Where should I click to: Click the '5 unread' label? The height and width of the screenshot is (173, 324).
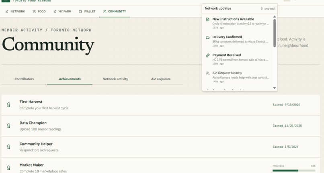(268, 8)
